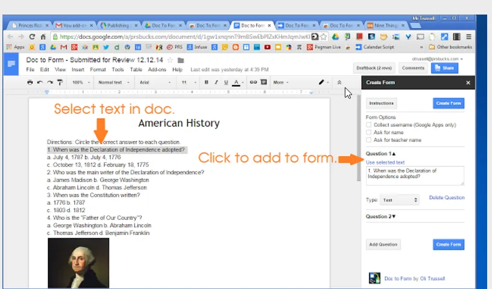Click the Question 1 text field
This screenshot has width=492, height=289.
(x=415, y=176)
